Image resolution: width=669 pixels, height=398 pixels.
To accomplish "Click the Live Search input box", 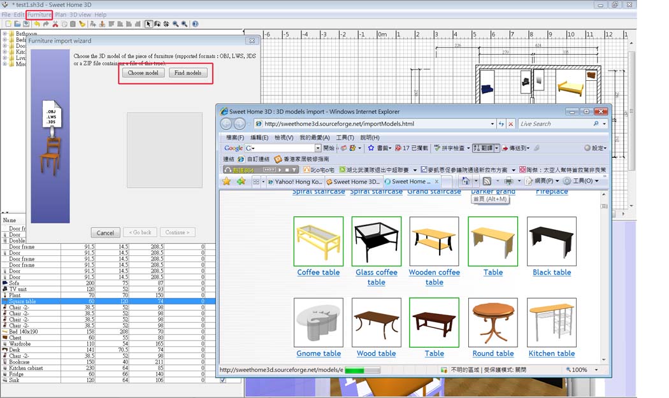I will (555, 124).
